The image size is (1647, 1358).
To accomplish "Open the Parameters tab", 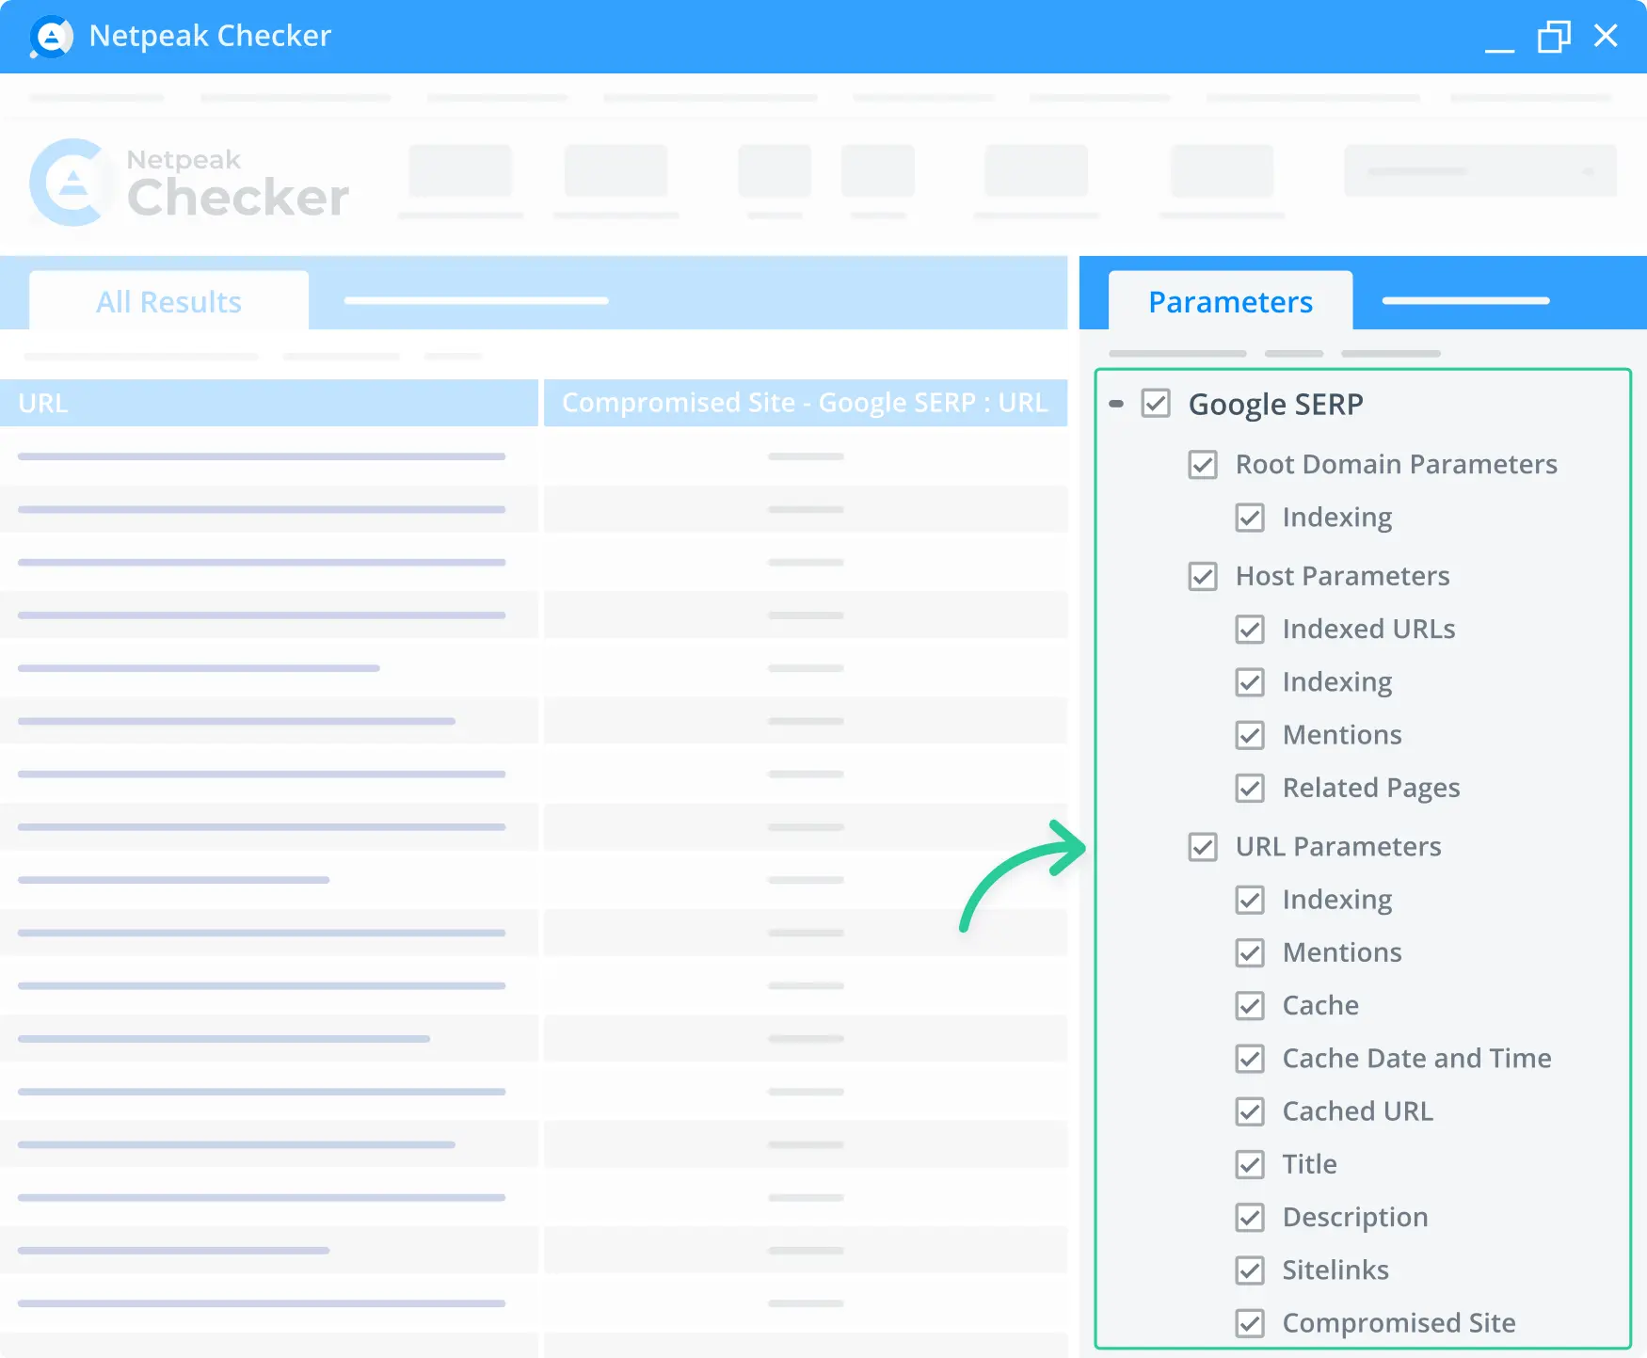I will pyautogui.click(x=1230, y=301).
